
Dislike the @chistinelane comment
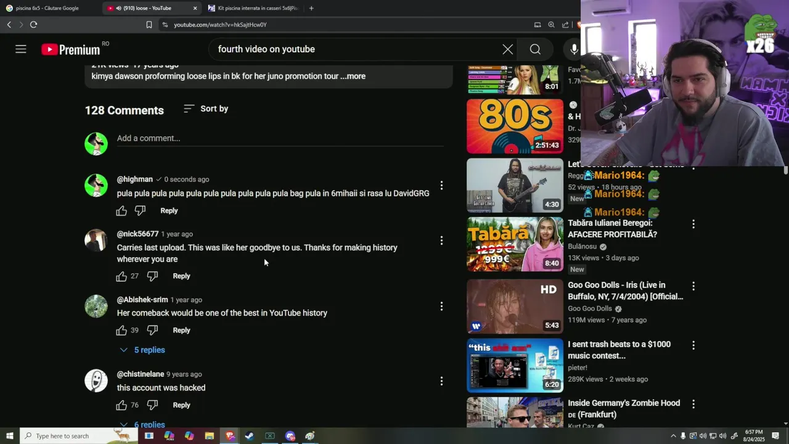click(x=152, y=405)
